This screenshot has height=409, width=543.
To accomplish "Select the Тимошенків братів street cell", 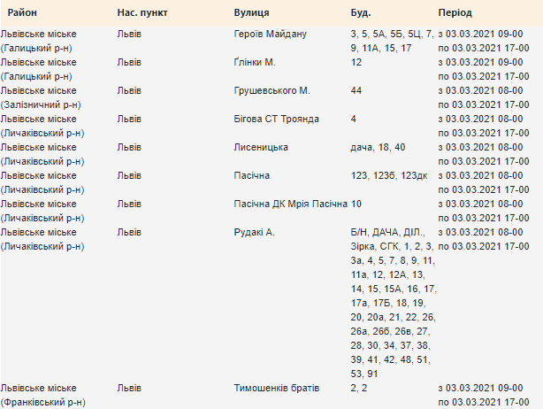I will (x=276, y=388).
